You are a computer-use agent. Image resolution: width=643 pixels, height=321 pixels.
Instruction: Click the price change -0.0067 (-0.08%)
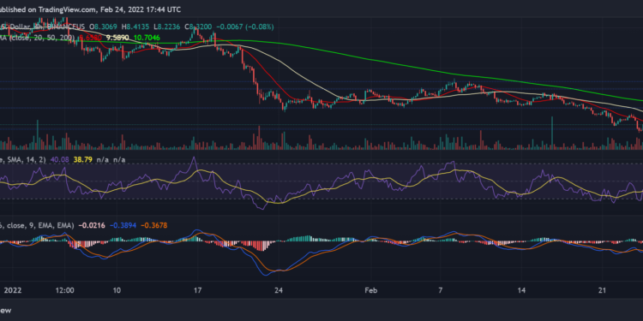245,27
